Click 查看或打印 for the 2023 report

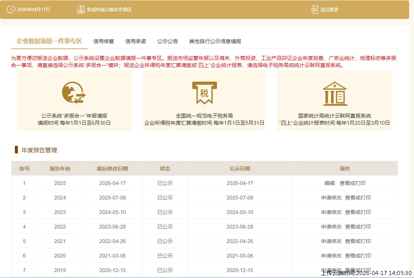[358, 212]
